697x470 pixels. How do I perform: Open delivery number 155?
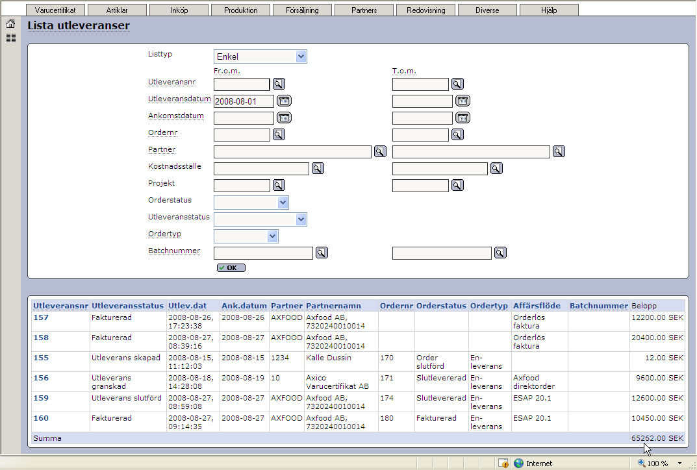[41, 358]
